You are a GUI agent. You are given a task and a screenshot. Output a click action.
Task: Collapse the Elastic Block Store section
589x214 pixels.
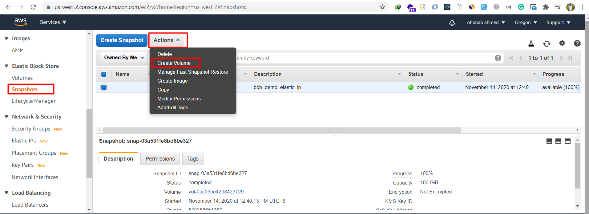tap(6, 66)
